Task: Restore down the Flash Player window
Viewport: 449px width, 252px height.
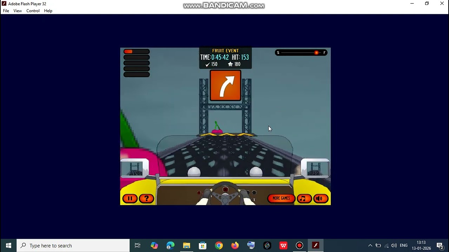Action: [x=427, y=3]
